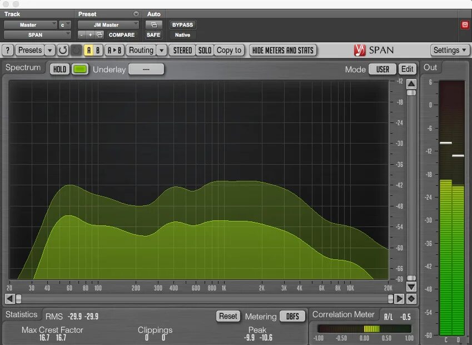Image resolution: width=472 pixels, height=345 pixels.
Task: Reset the statistics with Reset button
Action: (x=228, y=316)
